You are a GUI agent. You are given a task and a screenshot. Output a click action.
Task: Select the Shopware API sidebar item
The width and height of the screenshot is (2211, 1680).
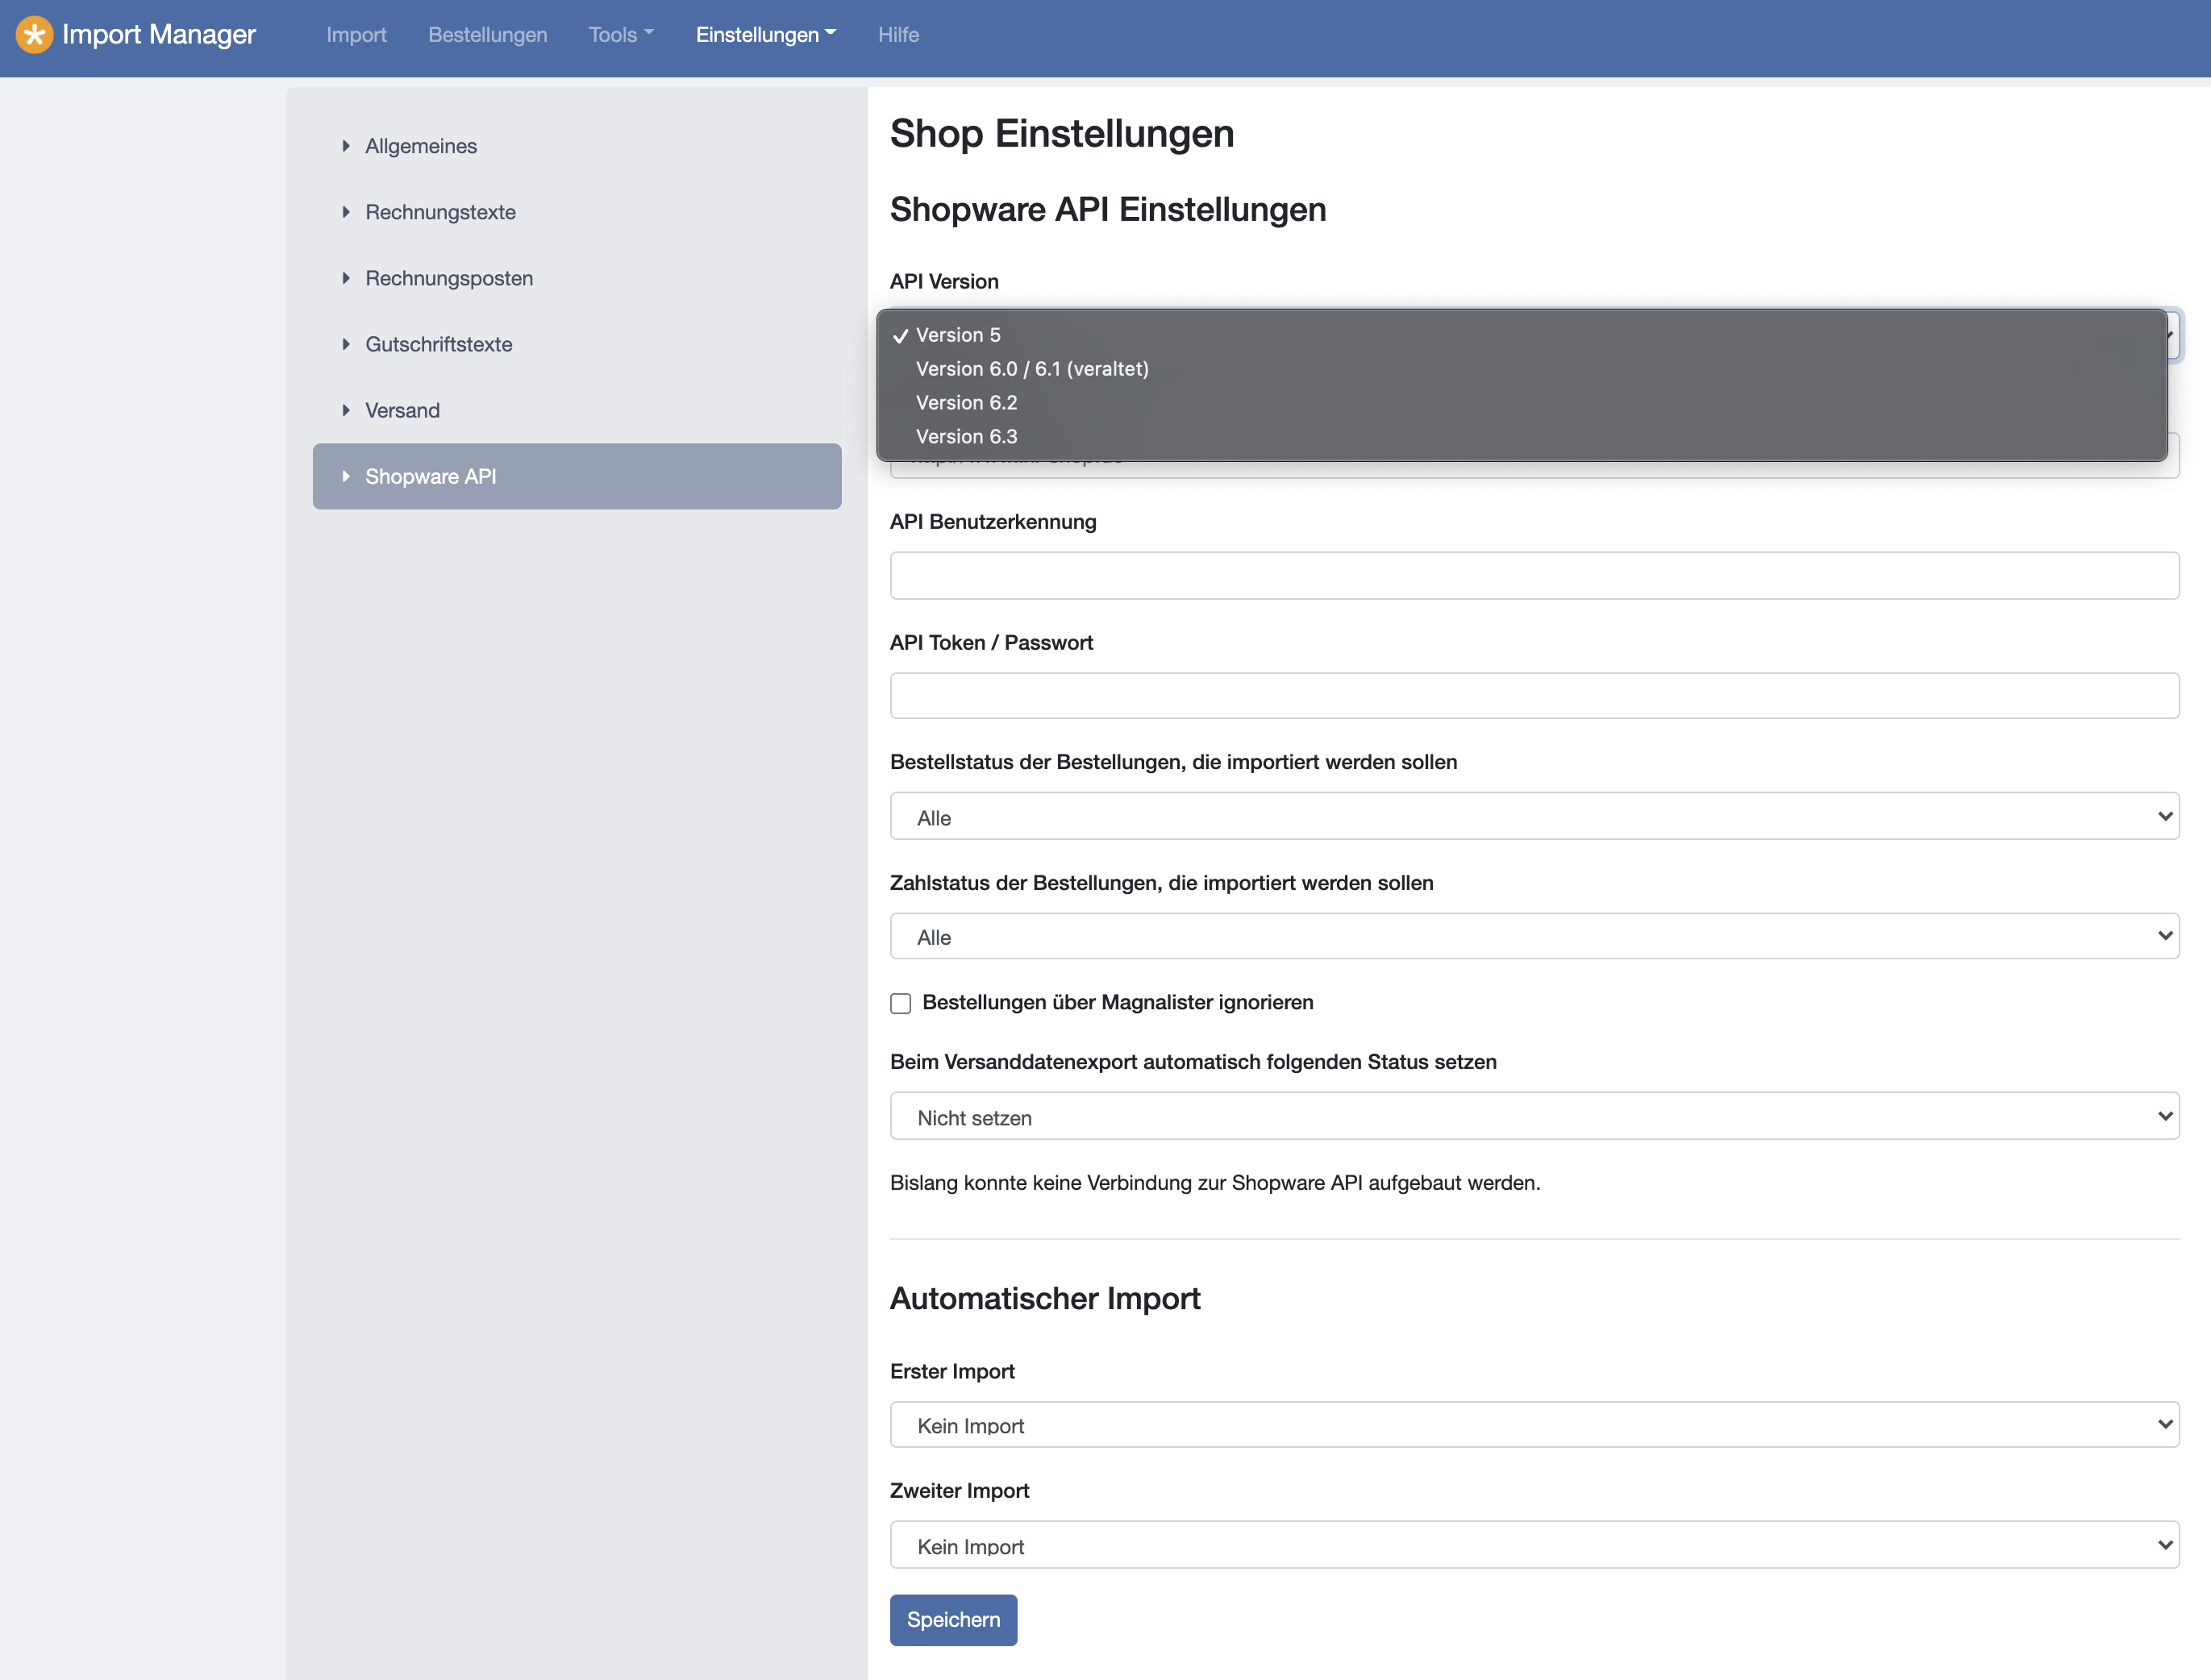[577, 476]
